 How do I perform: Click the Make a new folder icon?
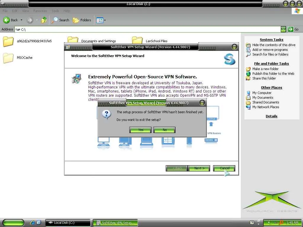[x=248, y=69]
